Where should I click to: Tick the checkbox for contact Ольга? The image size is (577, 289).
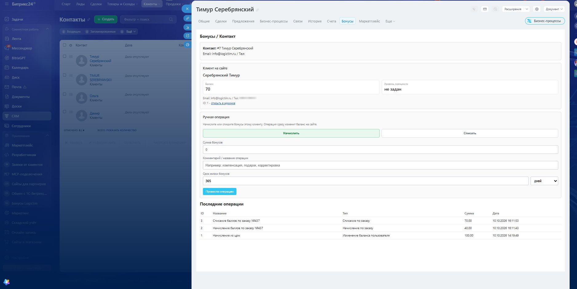[x=65, y=94]
